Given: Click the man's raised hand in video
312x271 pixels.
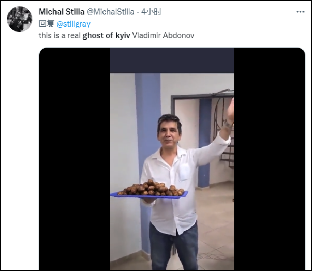Looking at the screenshot, I should point(230,110).
